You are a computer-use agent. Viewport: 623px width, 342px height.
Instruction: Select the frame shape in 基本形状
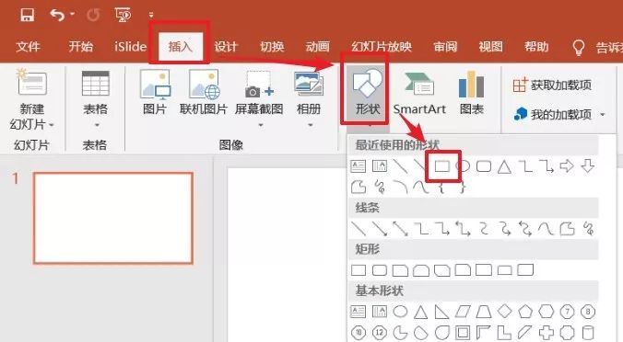point(463,333)
